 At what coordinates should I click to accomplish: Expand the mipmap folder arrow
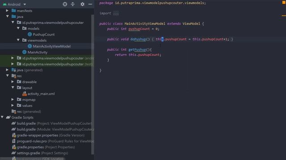tap(13, 100)
